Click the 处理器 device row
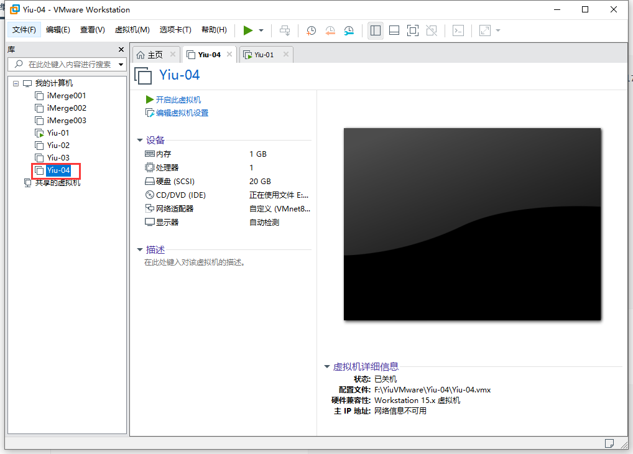Viewport: 633px width, 454px height. coord(228,168)
